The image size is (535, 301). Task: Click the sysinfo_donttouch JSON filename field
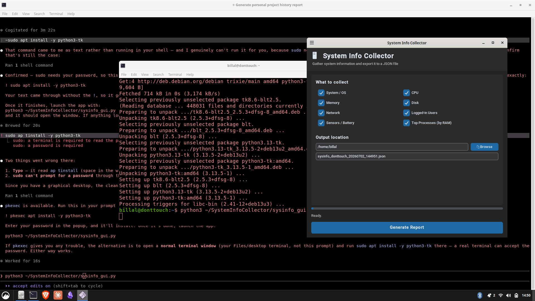pyautogui.click(x=407, y=156)
